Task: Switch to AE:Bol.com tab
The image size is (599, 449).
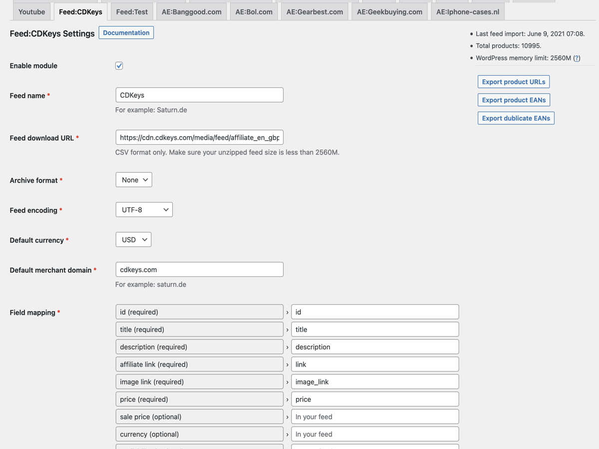Action: click(254, 11)
